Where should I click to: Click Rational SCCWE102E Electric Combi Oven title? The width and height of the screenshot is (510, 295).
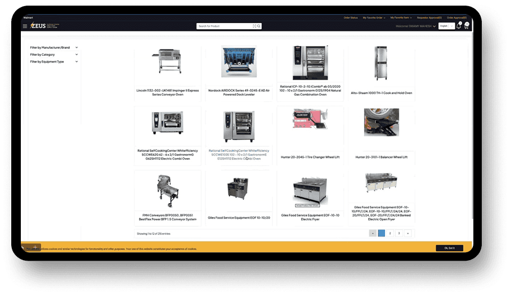click(x=239, y=155)
